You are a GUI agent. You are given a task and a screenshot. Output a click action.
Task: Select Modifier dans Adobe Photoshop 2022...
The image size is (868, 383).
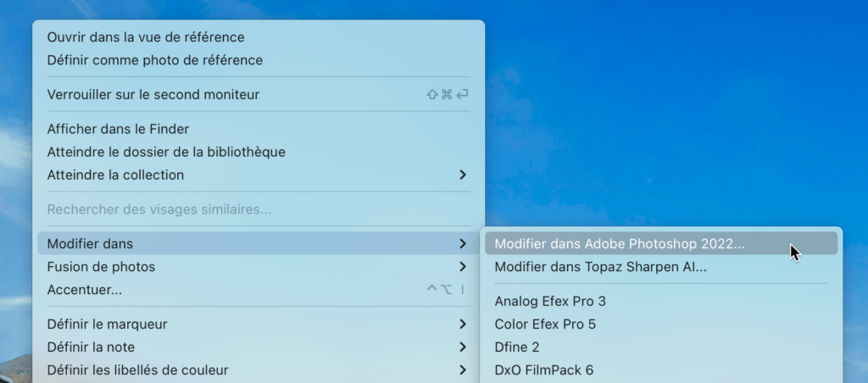click(x=661, y=243)
